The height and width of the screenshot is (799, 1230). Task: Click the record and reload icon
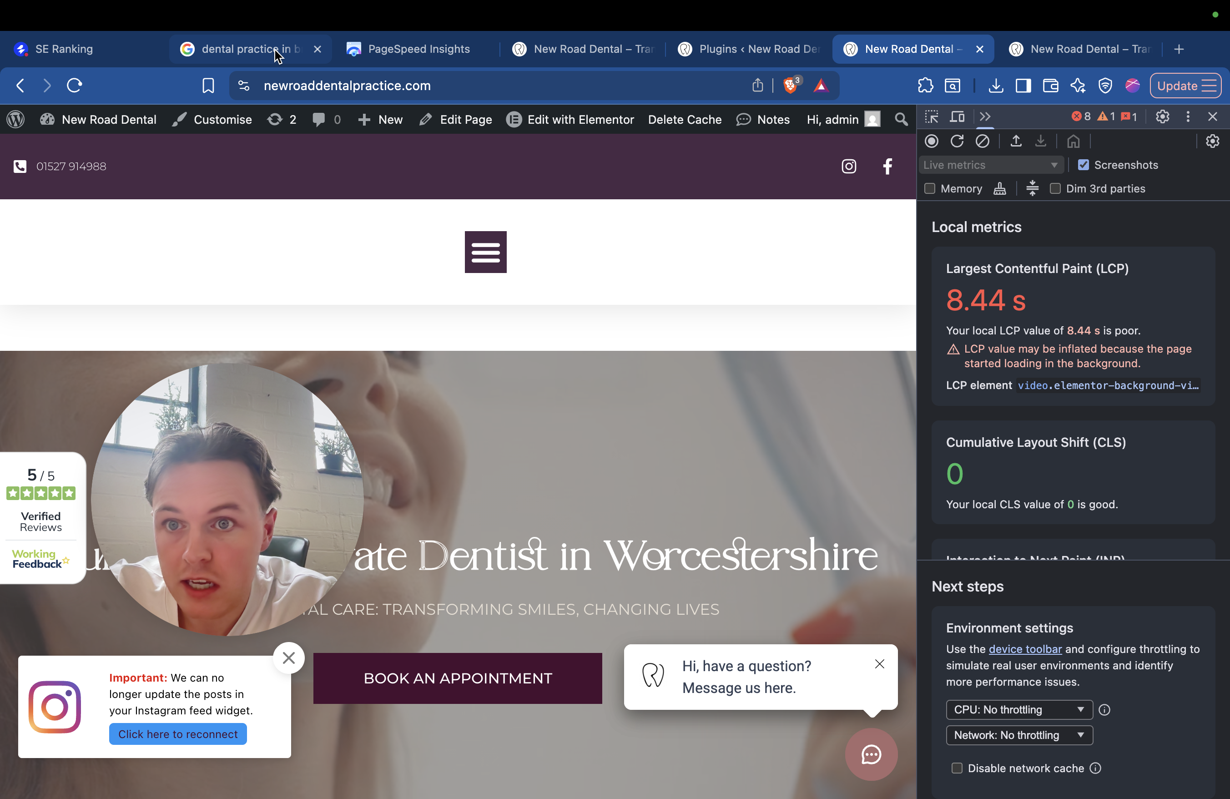[x=957, y=141]
